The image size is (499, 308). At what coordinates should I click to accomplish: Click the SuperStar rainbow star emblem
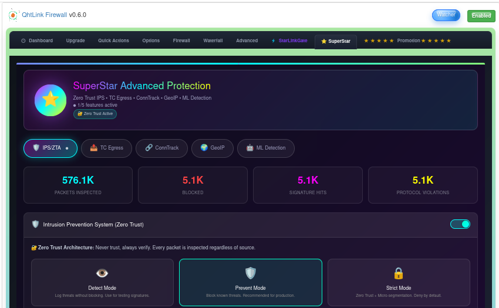pyautogui.click(x=50, y=100)
